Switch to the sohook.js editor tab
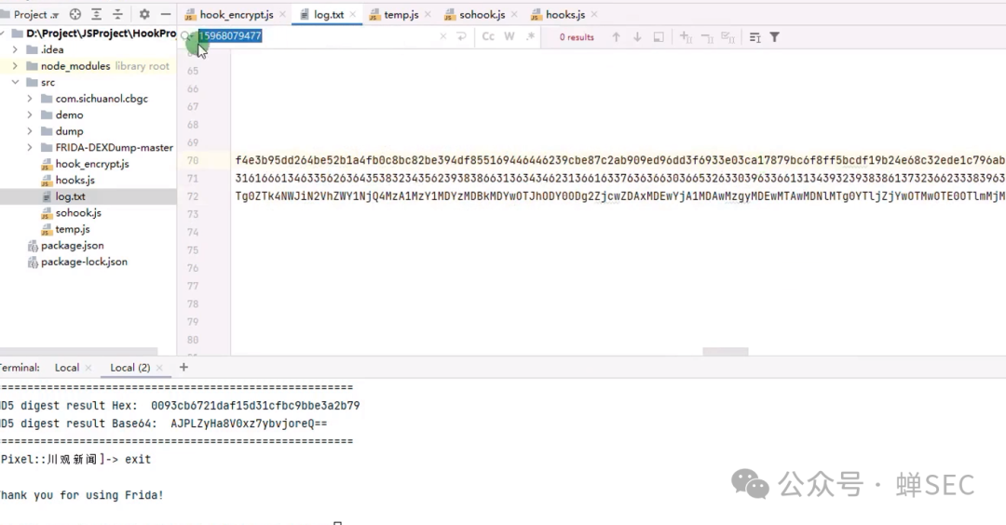1006x525 pixels. coord(482,14)
